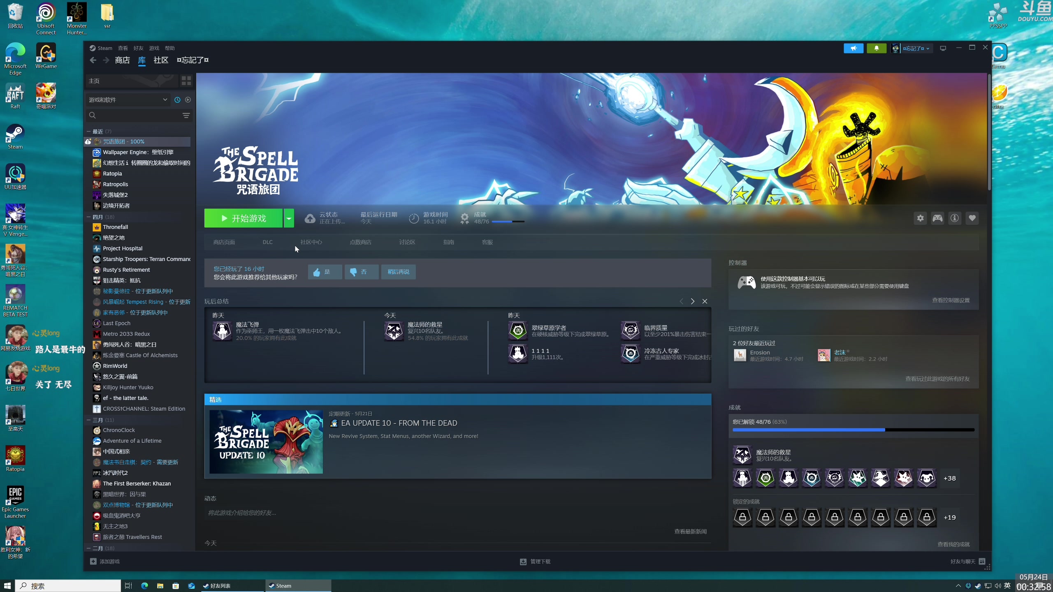Open advanced library filter options icon
The width and height of the screenshot is (1053, 592).
[186, 116]
